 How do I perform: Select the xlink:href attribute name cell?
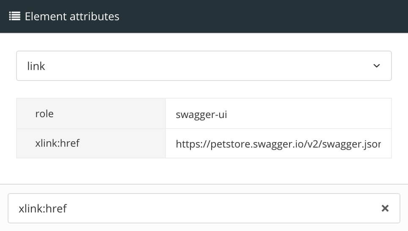pos(91,143)
